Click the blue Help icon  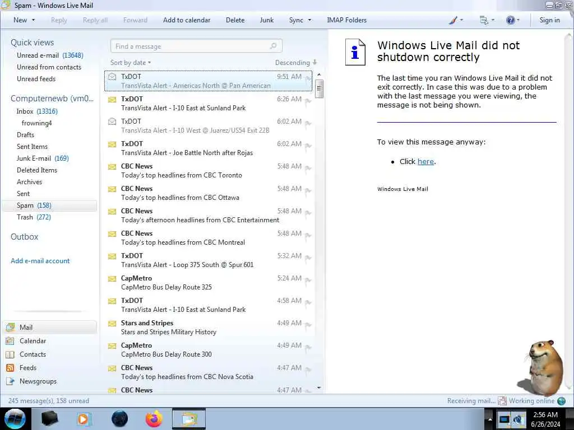(x=510, y=20)
